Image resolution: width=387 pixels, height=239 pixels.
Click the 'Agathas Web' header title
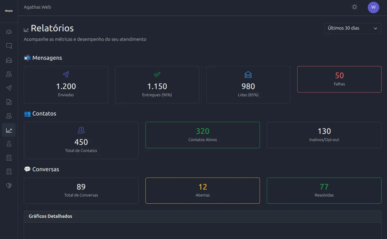click(37, 7)
